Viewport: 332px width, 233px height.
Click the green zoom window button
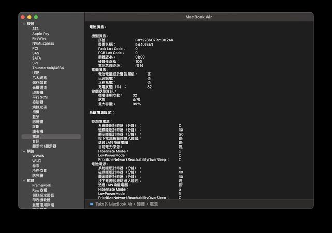pyautogui.click(x=36, y=17)
